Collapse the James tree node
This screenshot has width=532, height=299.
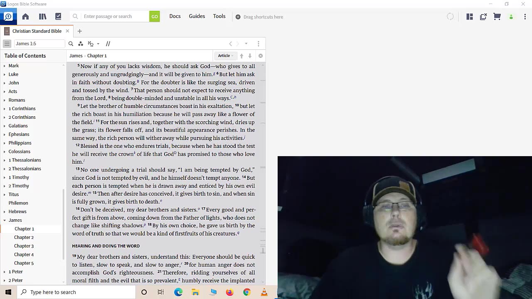[5, 220]
